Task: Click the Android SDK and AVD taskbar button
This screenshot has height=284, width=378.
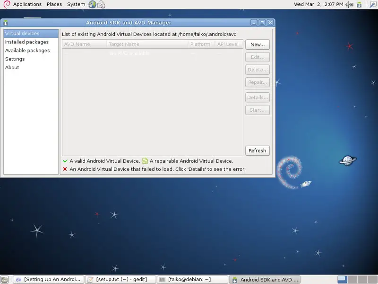Action: point(265,279)
